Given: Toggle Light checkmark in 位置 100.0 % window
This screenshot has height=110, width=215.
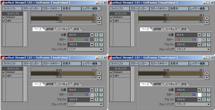Looking at the screenshot, I should point(111,76).
